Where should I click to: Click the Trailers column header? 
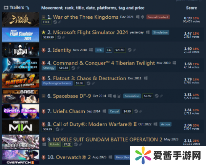coord(17,8)
